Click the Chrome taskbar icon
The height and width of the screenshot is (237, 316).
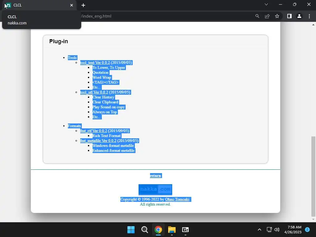(x=158, y=230)
